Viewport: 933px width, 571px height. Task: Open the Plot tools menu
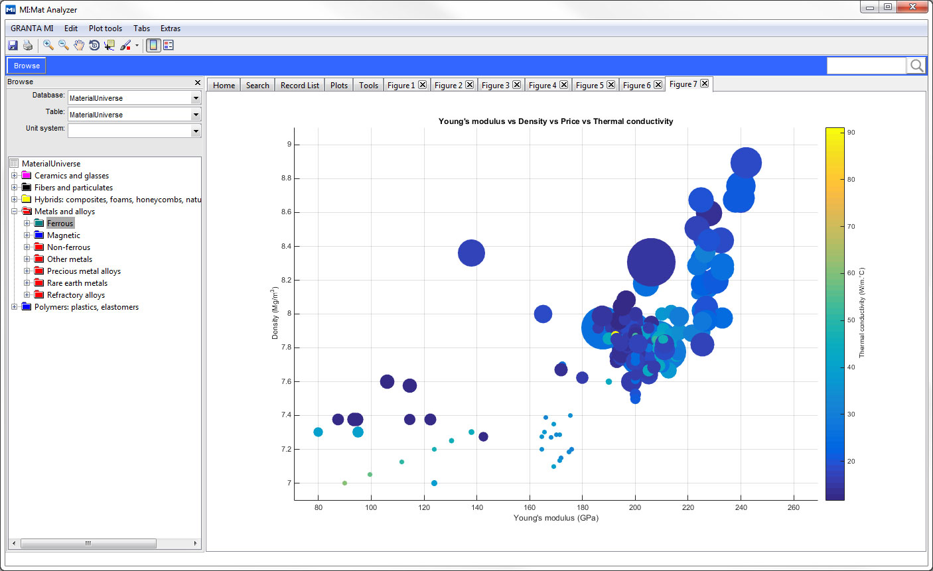(x=105, y=29)
